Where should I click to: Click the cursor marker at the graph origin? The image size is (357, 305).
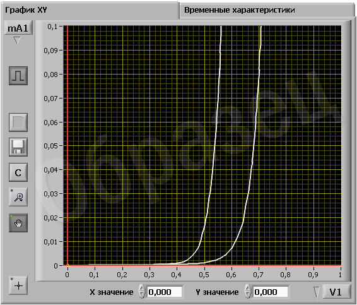point(67,265)
